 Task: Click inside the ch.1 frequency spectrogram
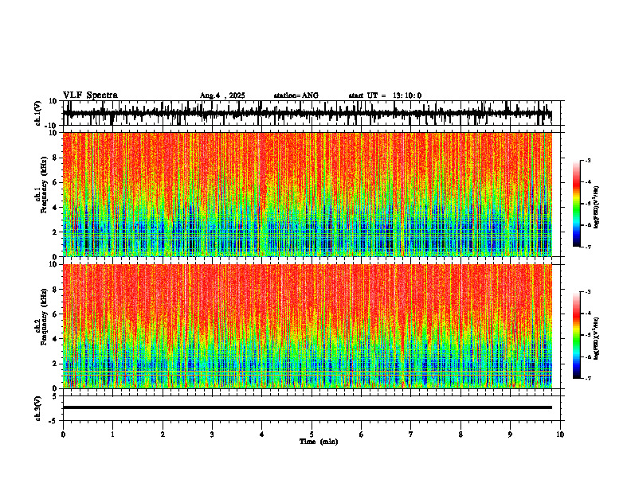[x=307, y=194]
